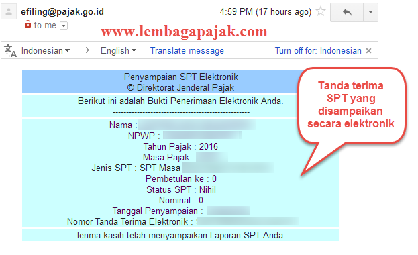This screenshot has height=255, width=418.
Task: Click the 'Nominal : 0' line
Action: click(x=181, y=200)
